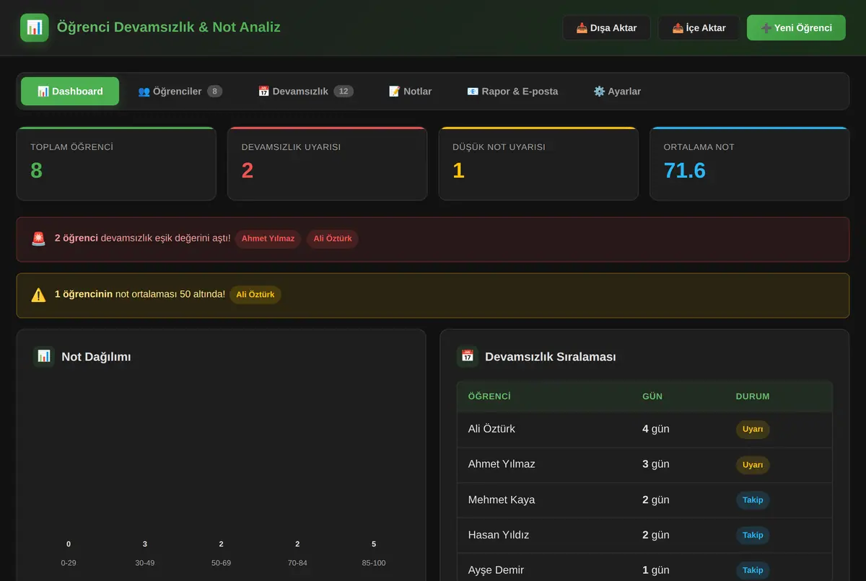Click the warning triangle icon in yellow alert
This screenshot has width=866, height=581.
point(38,295)
